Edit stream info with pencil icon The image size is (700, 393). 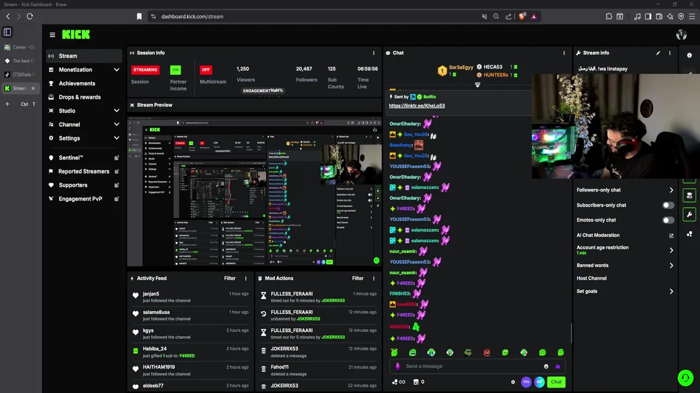click(x=658, y=53)
